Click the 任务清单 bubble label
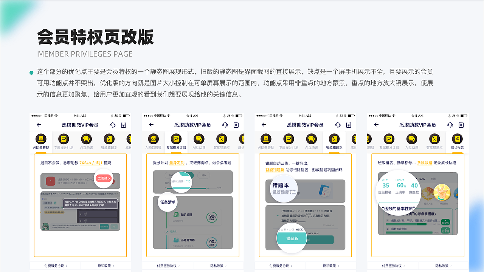The height and width of the screenshot is (272, 484). [168, 202]
